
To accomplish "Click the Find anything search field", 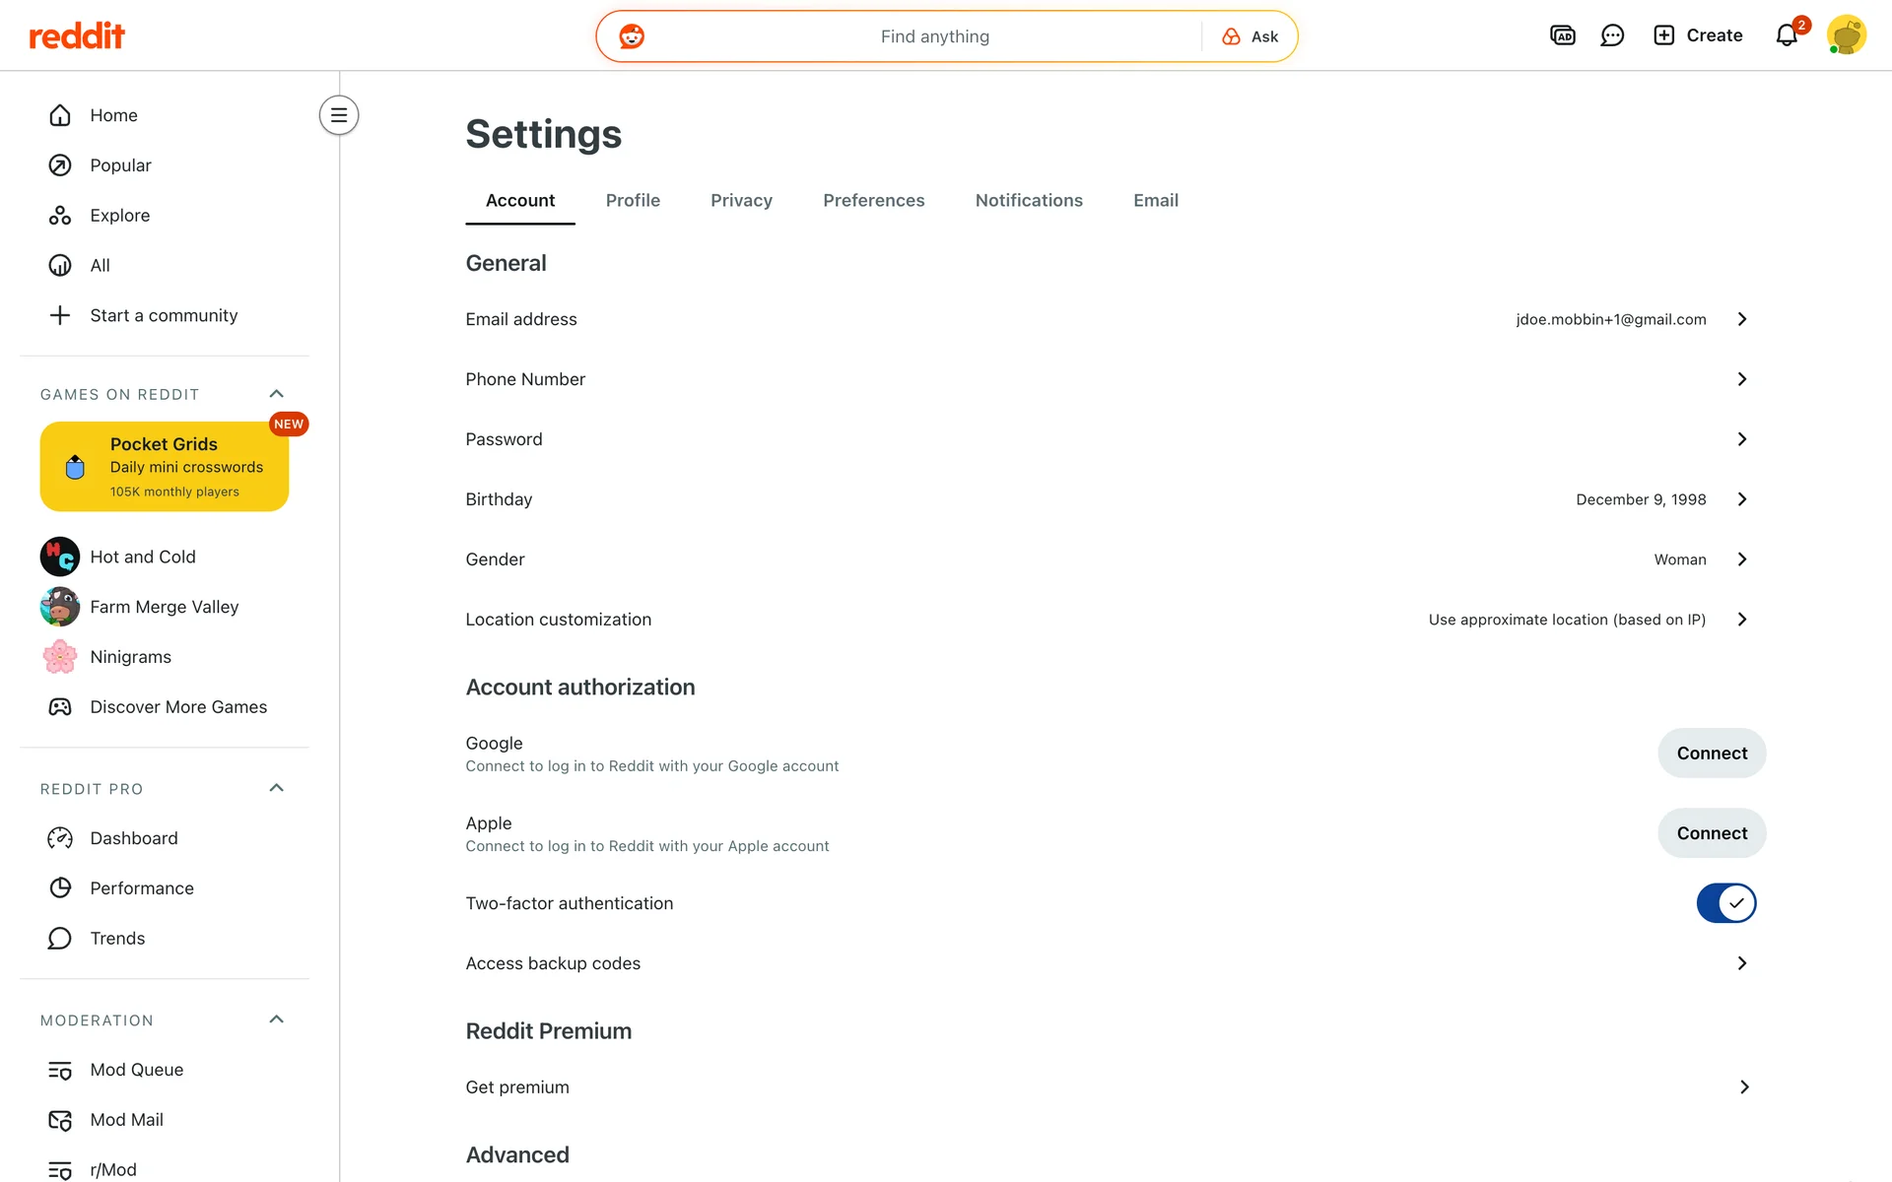I will click(x=934, y=36).
